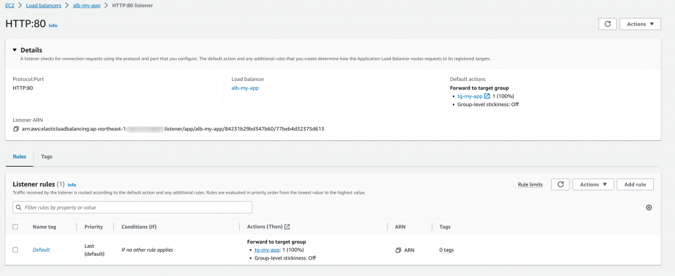This screenshot has width=675, height=276.
Task: Copy the Default rule ARN icon
Action: pyautogui.click(x=398, y=250)
